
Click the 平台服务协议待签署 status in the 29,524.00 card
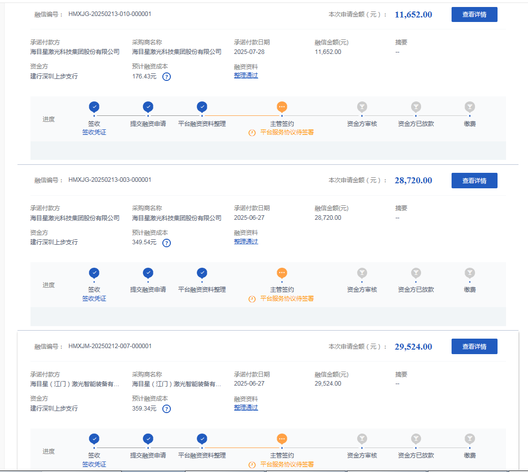click(x=287, y=465)
